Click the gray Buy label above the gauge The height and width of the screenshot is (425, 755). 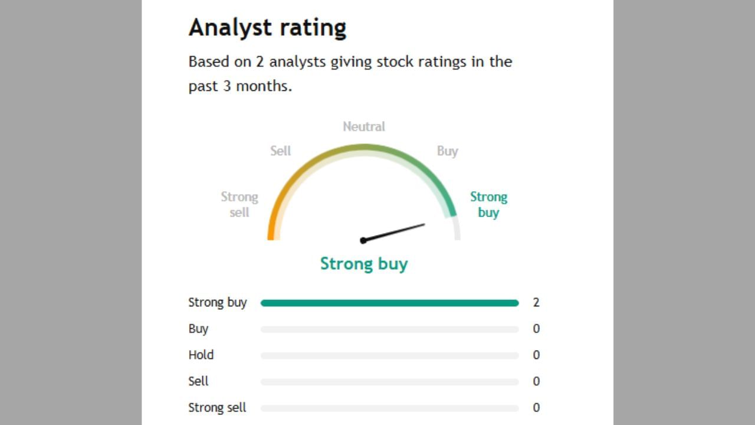(x=447, y=151)
